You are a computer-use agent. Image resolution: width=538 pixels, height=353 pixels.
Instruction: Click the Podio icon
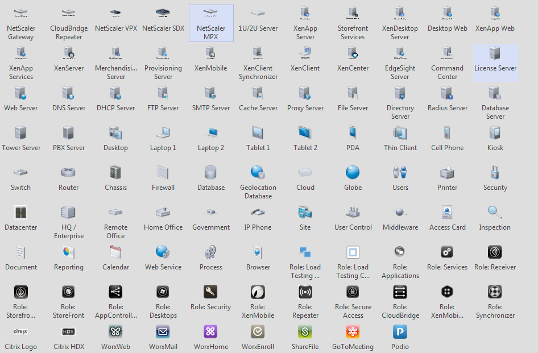[400, 331]
